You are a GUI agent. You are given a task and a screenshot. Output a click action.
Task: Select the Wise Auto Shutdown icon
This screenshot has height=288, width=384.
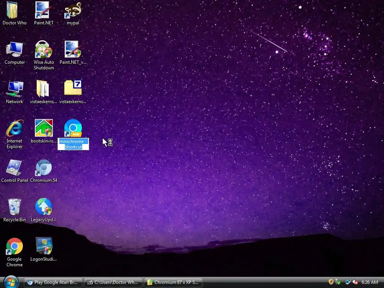click(x=43, y=49)
